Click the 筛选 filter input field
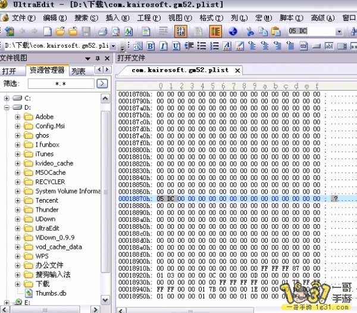Viewport: 357px width, 313px height. click(61, 83)
